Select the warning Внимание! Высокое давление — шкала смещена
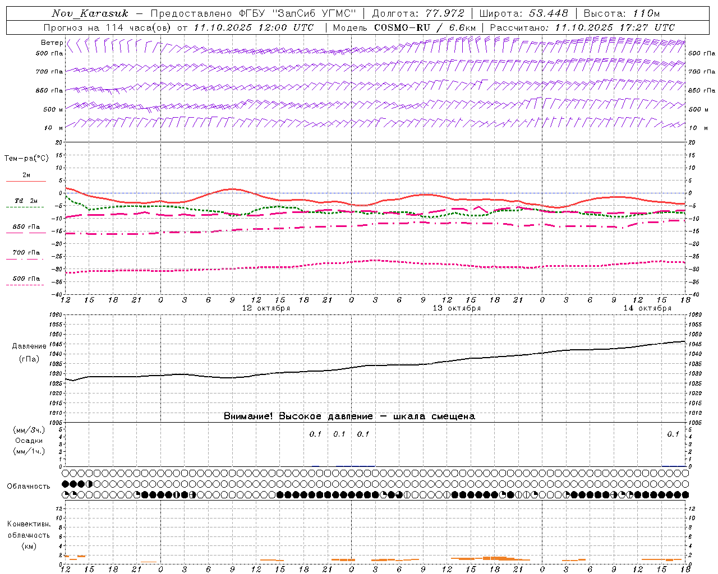Screen dimensions: 718x574 (x=349, y=416)
